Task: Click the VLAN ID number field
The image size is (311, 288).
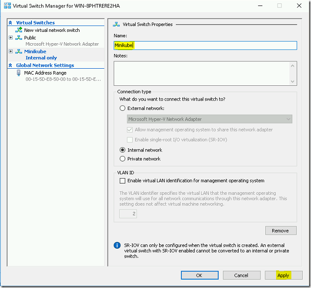Action: coord(128,214)
